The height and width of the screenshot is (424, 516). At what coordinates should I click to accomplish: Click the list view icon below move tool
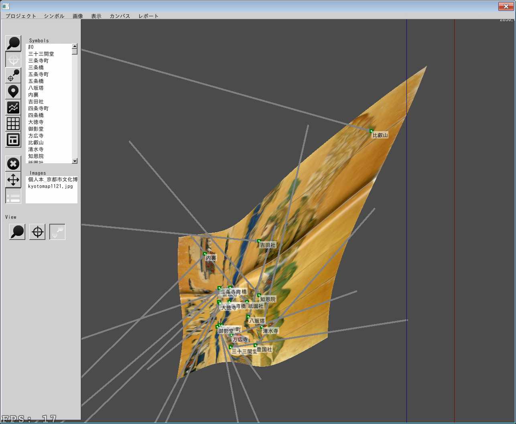(13, 196)
